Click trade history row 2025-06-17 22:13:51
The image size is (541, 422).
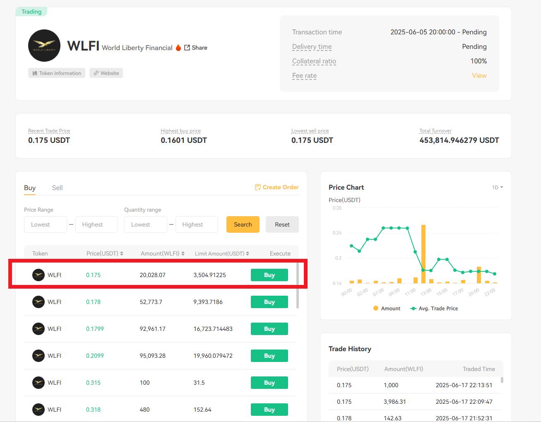coord(415,385)
